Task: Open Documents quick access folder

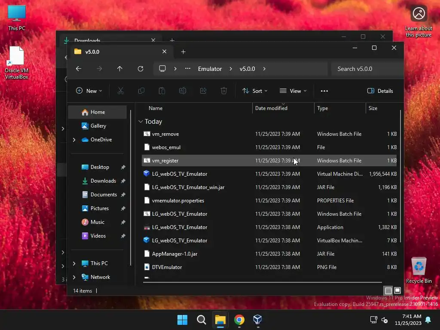Action: click(x=98, y=195)
